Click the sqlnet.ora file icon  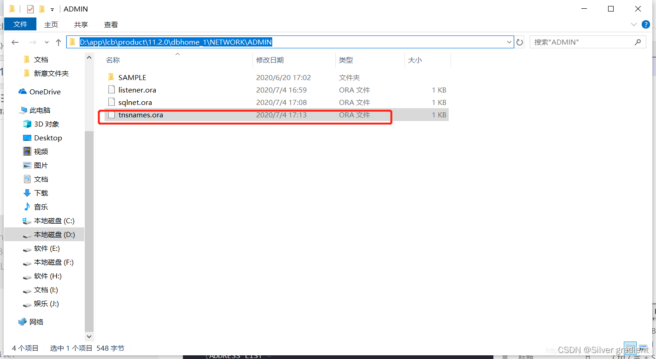pyautogui.click(x=111, y=102)
